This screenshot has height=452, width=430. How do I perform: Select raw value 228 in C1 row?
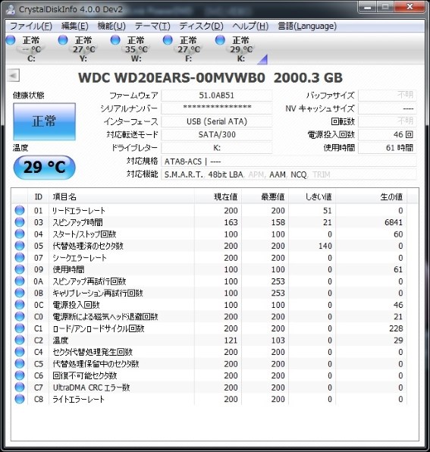(396, 328)
